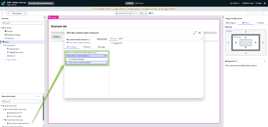Open the dialog's Configure tab
268x127 pixels.
[x=72, y=47]
